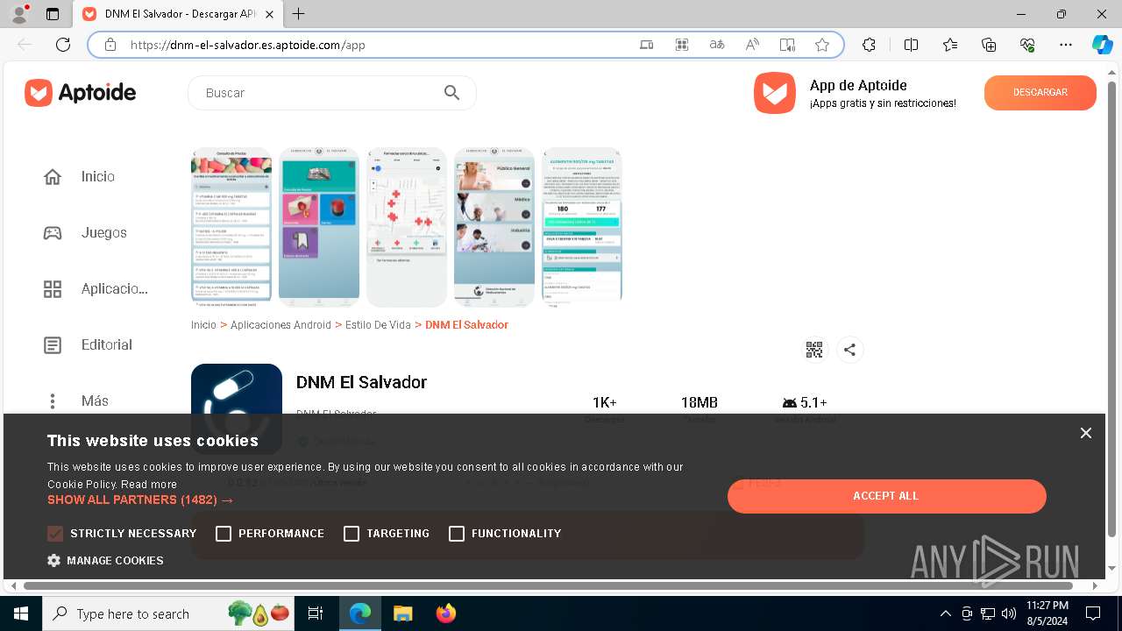Click the search magnifier icon
This screenshot has width=1122, height=631.
452,93
